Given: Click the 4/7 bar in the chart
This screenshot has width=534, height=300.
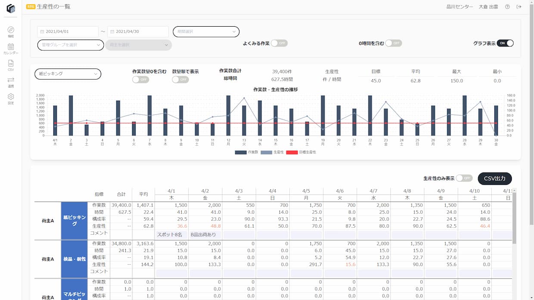Looking at the screenshot, I should tap(149, 115).
